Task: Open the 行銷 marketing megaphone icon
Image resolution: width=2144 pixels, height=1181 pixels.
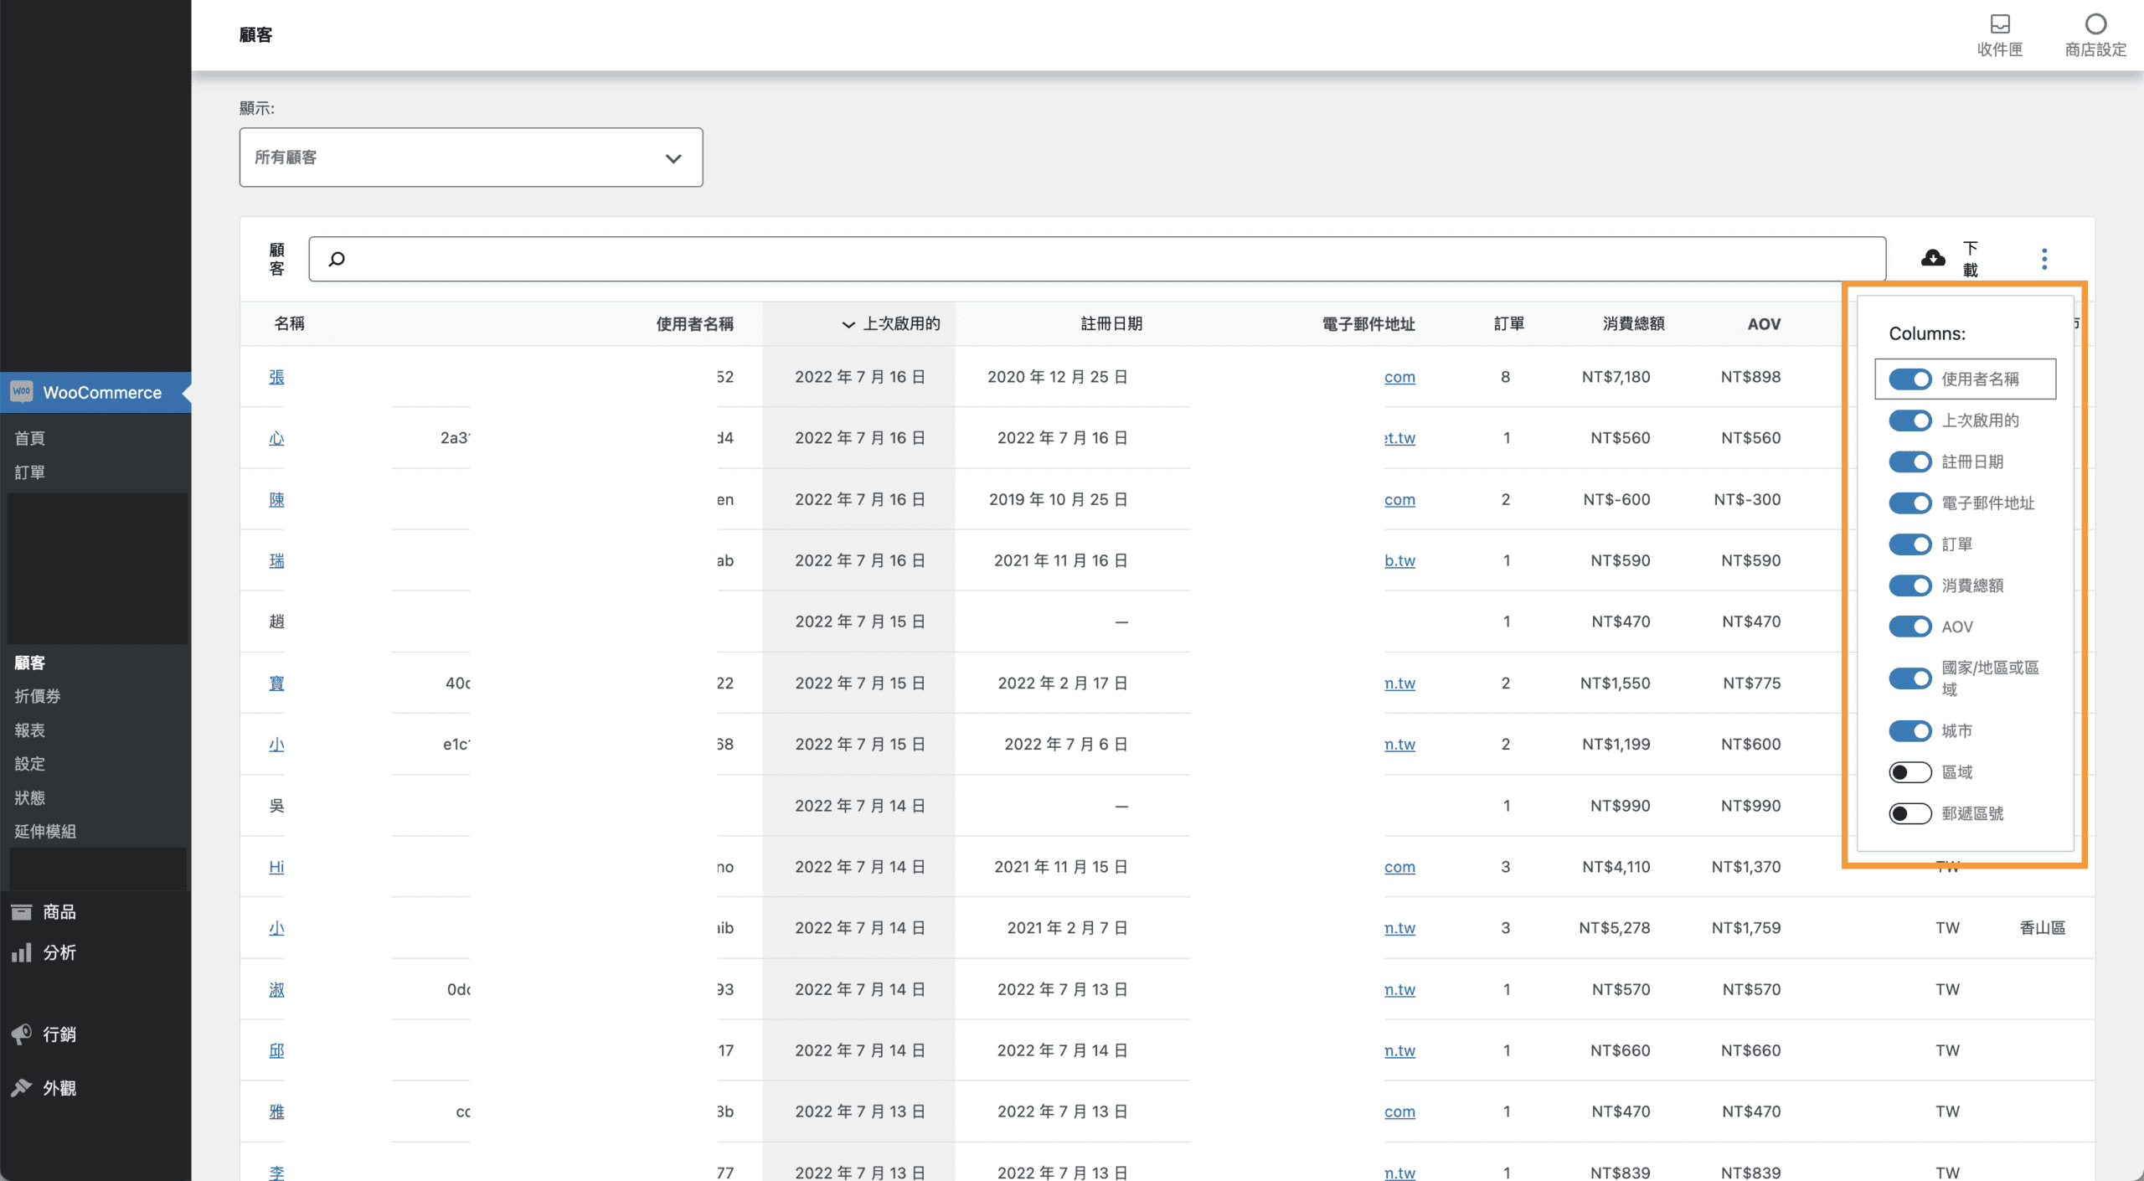Action: (x=22, y=1034)
